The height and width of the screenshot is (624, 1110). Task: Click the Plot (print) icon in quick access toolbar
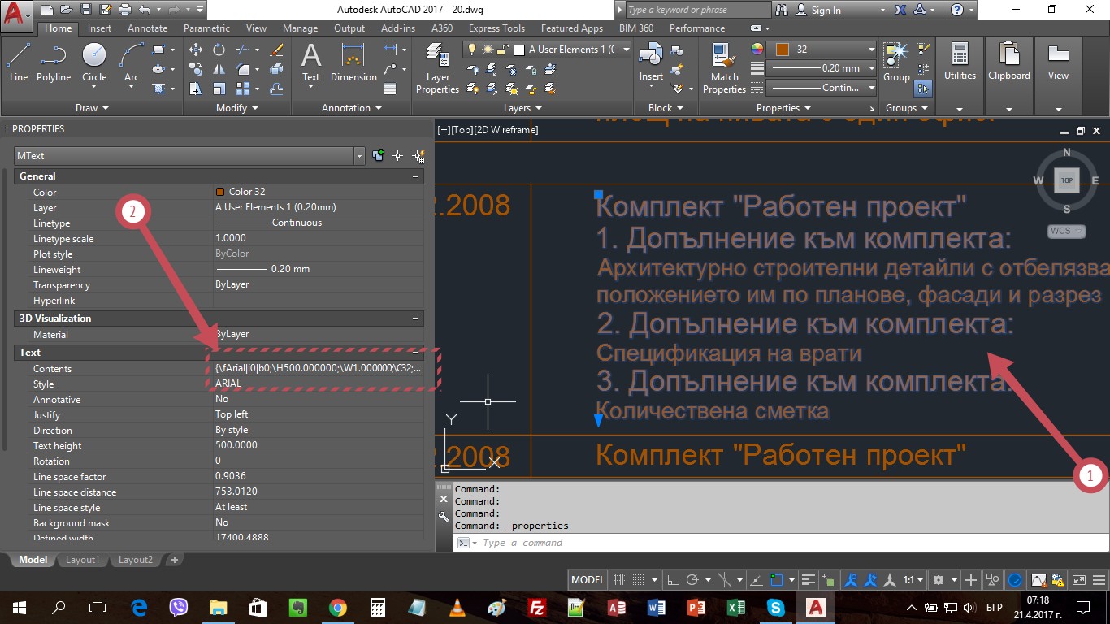coord(124,10)
